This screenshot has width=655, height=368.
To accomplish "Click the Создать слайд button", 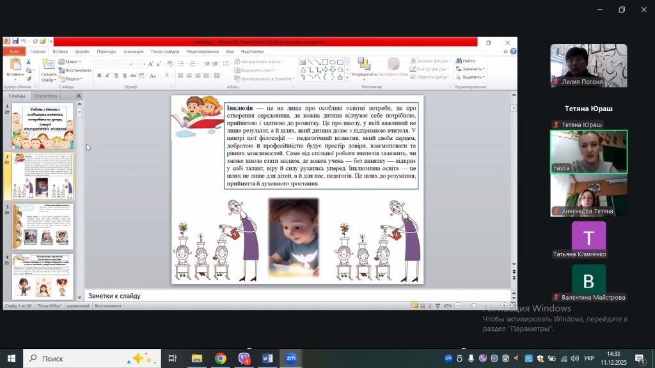I will tap(49, 70).
